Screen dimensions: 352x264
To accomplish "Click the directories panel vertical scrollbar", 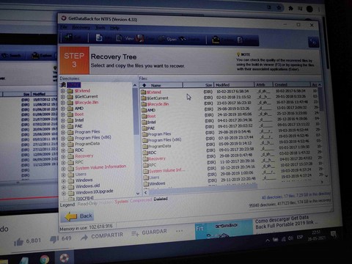I will 135,139.
